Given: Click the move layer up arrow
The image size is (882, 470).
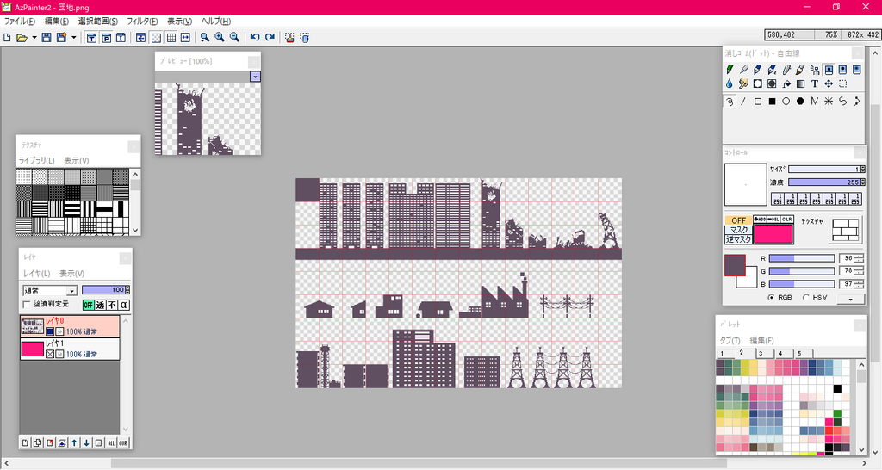Looking at the screenshot, I should coord(74,443).
